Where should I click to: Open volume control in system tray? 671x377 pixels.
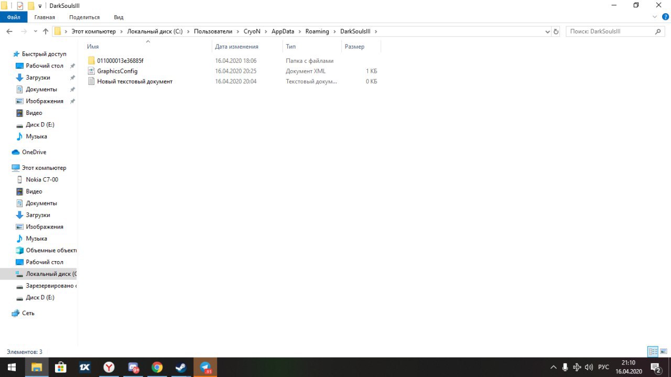pos(589,367)
